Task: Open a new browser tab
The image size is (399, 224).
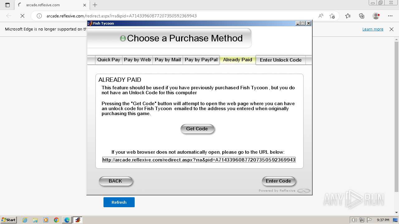Action: pos(95,5)
